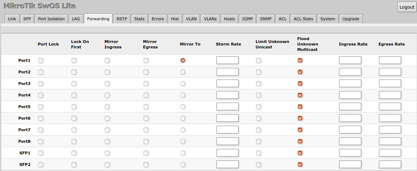Click the Storm Rate field for Port1
This screenshot has width=417, height=171.
(227, 60)
